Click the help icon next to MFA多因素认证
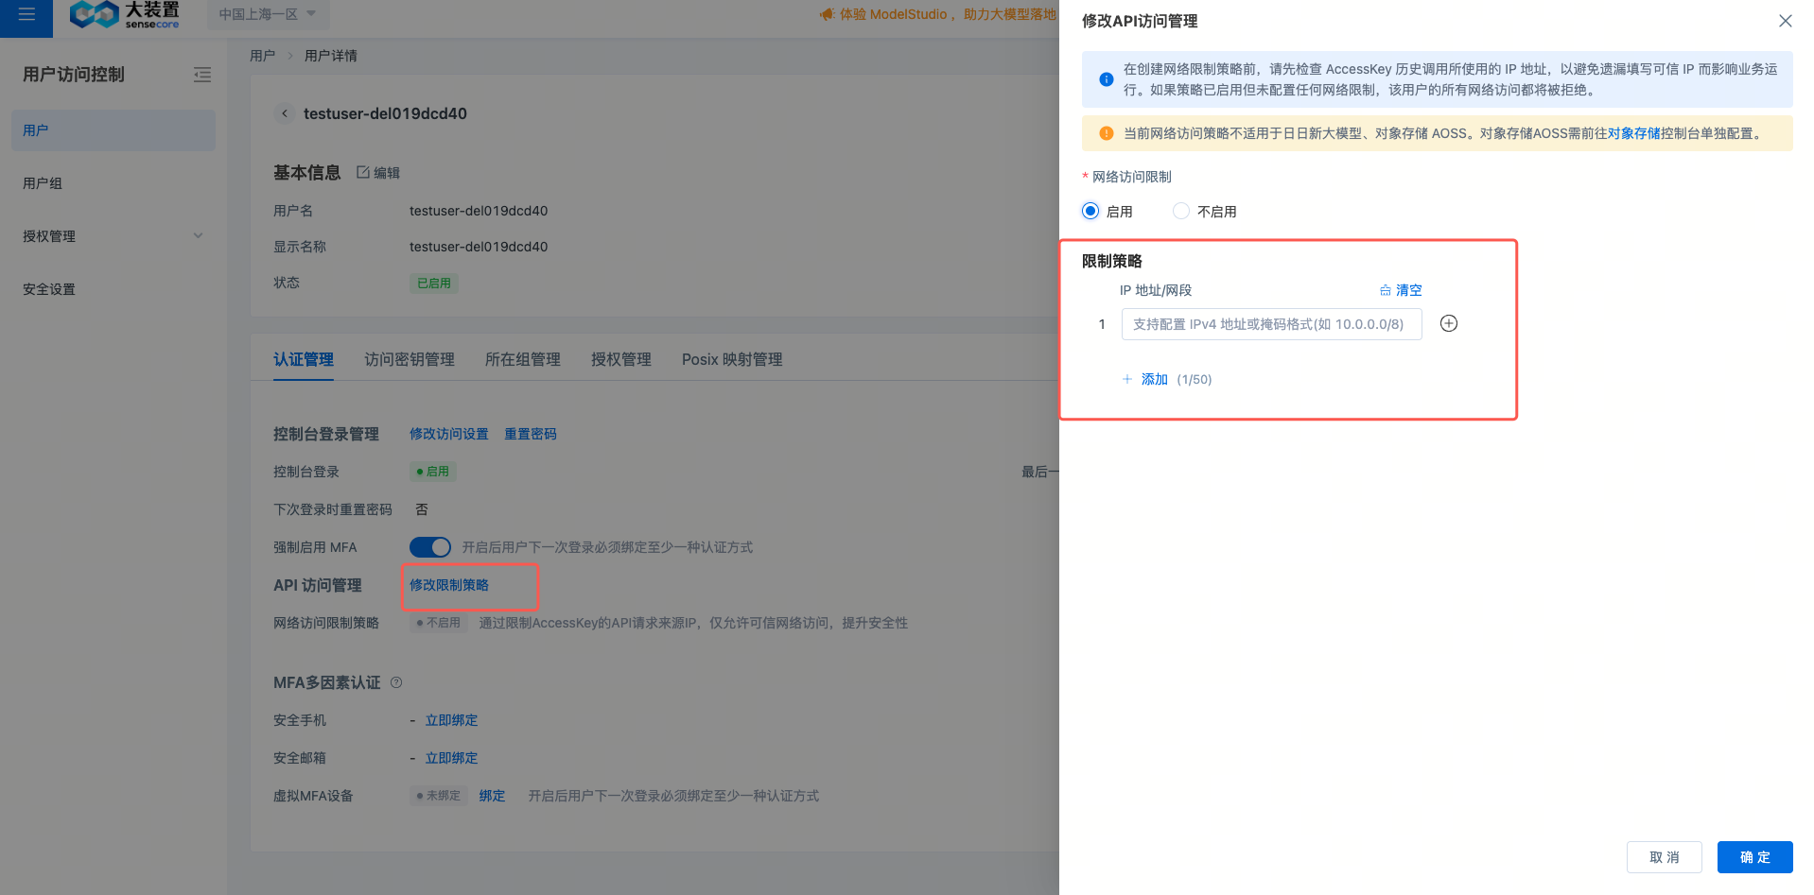The image size is (1814, 895). pos(396,682)
